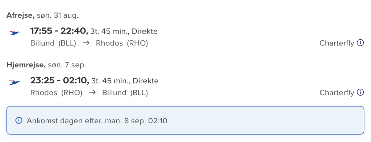
Task: Click the Charterfly label on the return flight
Action: point(337,93)
